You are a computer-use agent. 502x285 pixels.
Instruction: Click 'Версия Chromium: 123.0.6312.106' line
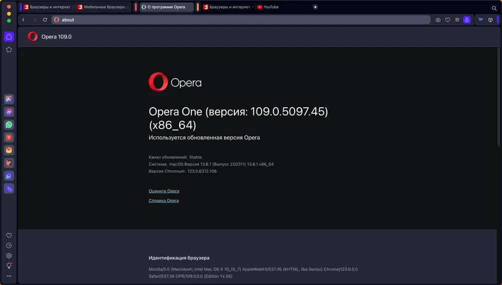[x=183, y=171]
